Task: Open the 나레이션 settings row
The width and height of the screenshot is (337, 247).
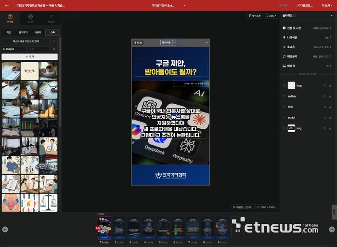Action: 307,38
